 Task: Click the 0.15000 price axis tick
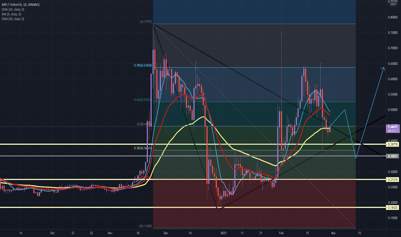392,218
